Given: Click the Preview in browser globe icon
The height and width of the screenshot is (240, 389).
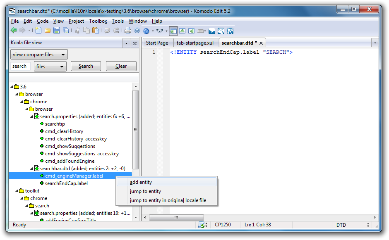Looking at the screenshot, I should (x=146, y=31).
